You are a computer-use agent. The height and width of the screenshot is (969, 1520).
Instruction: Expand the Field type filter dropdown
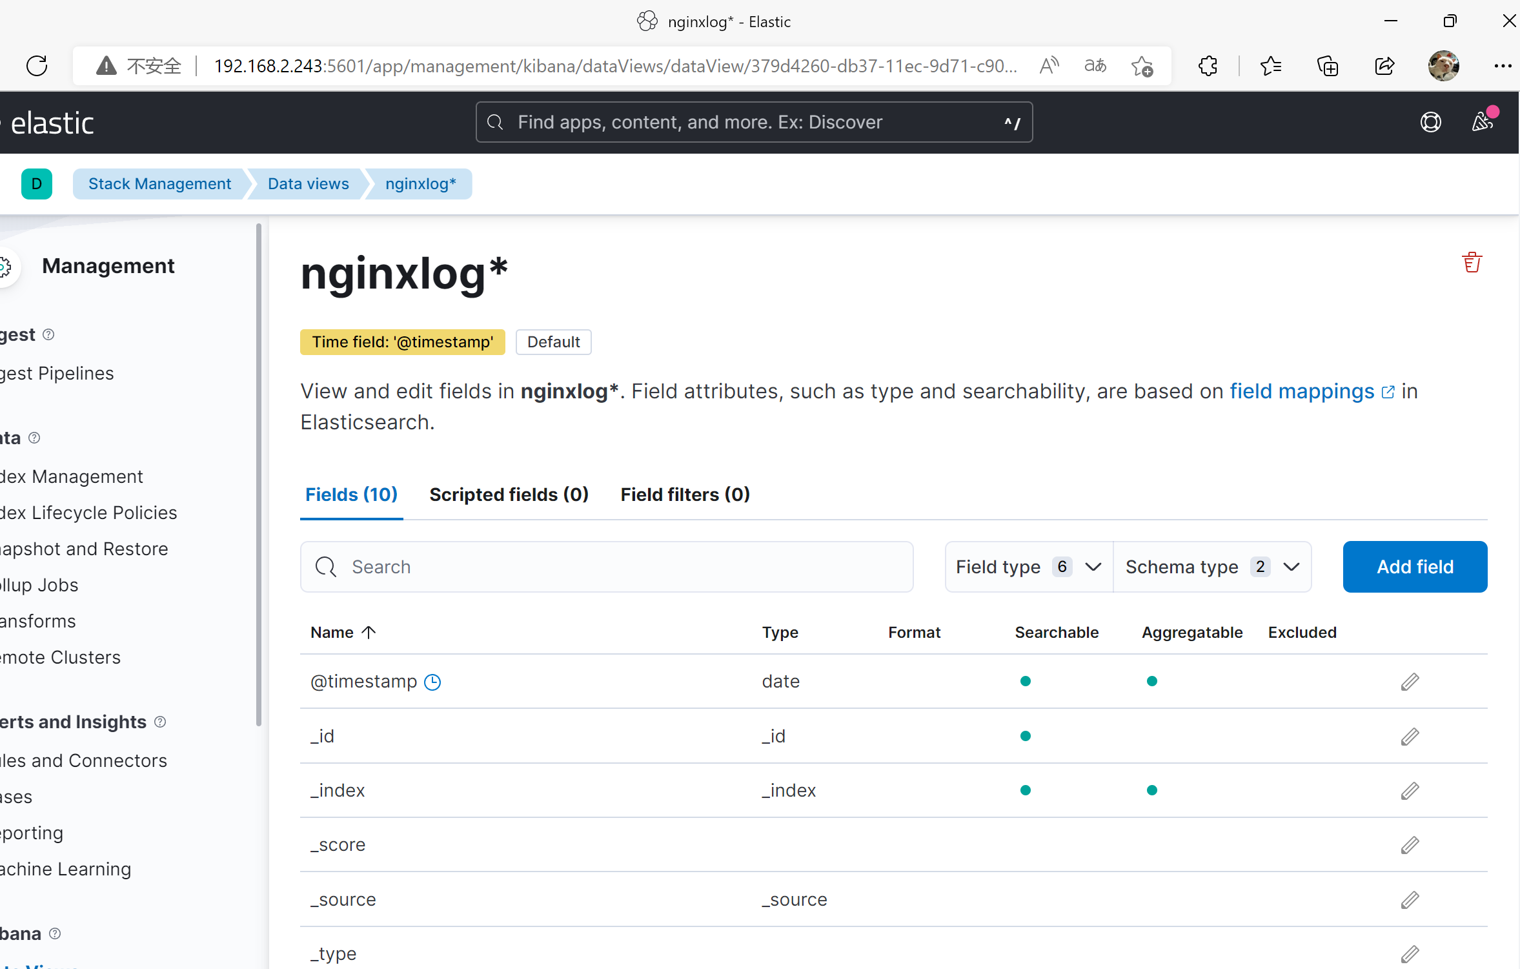[1028, 567]
